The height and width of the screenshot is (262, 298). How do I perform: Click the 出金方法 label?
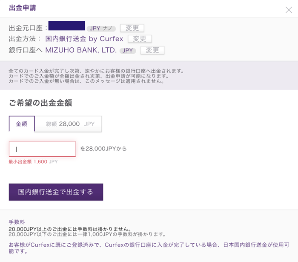(25, 39)
